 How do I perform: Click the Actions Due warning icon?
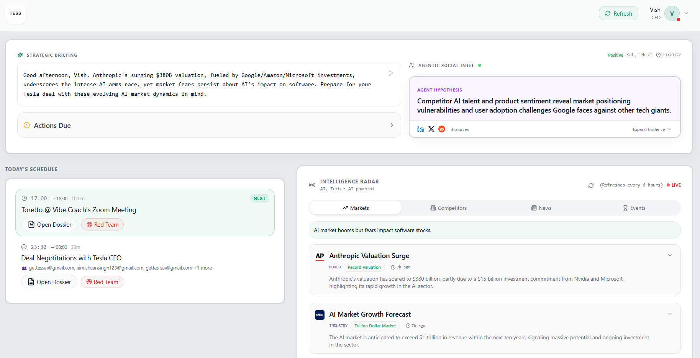tap(27, 125)
